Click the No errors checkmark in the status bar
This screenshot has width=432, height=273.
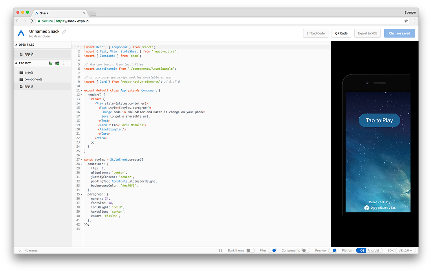[x=19, y=250]
